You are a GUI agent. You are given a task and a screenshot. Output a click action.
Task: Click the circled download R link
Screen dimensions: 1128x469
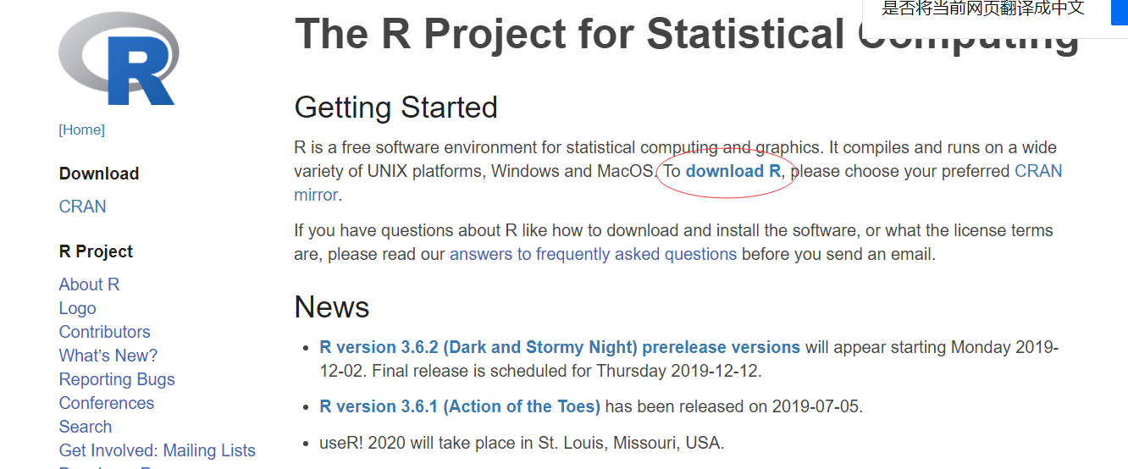click(x=733, y=171)
